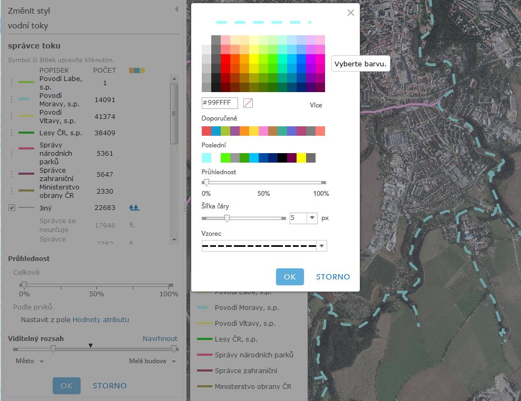Image resolution: width=521 pixels, height=401 pixels.
Task: Grab the drag handle of Správy národních parků row
Action: pyautogui.click(x=11, y=153)
